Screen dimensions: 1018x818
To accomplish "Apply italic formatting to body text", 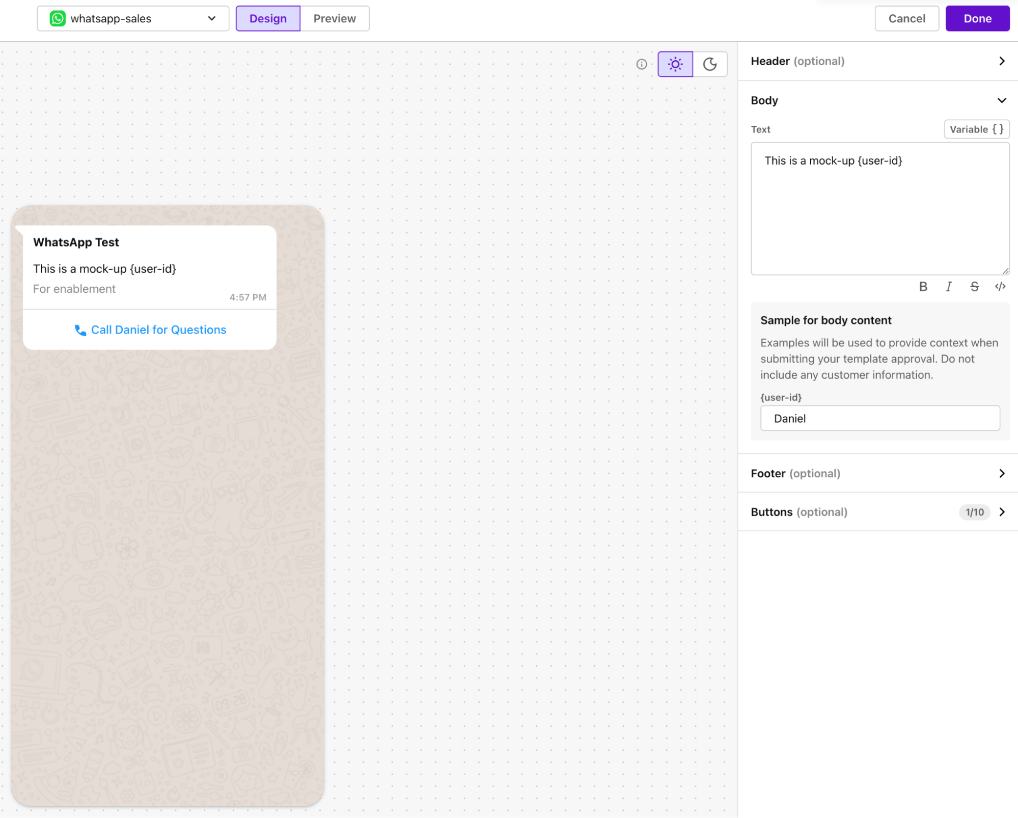I will click(948, 286).
